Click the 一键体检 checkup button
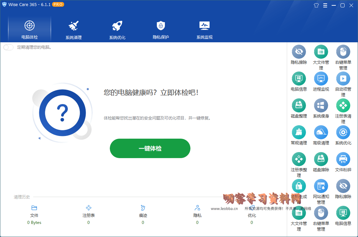The image size is (358, 237). pyautogui.click(x=150, y=148)
